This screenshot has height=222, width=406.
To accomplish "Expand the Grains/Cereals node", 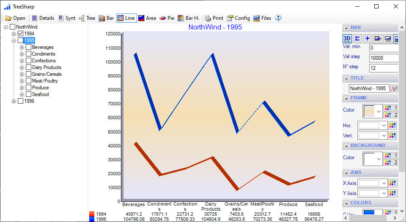I will coord(22,74).
